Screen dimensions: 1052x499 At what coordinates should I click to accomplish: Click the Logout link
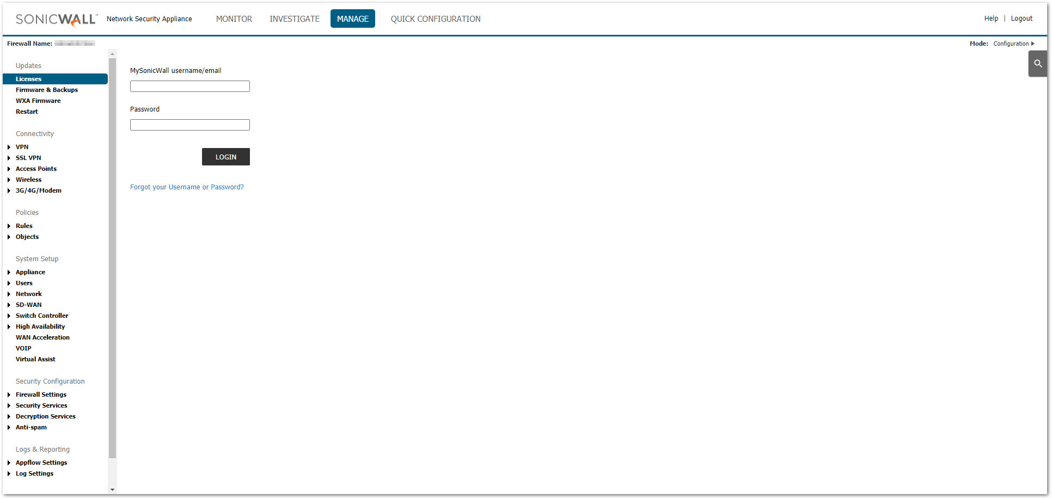point(1021,19)
